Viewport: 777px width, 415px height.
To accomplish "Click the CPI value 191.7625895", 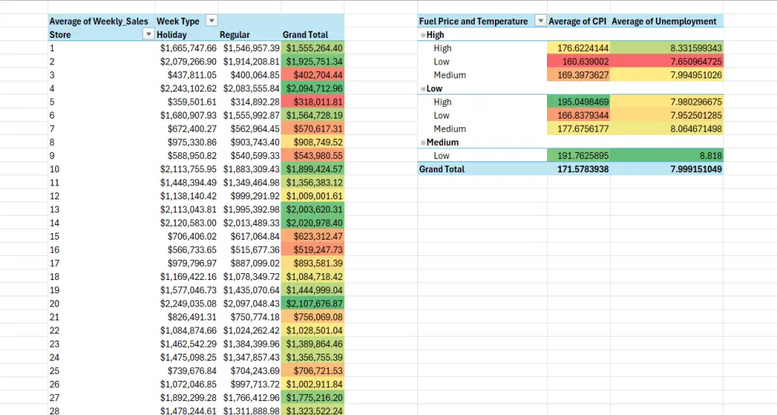I will click(x=579, y=155).
